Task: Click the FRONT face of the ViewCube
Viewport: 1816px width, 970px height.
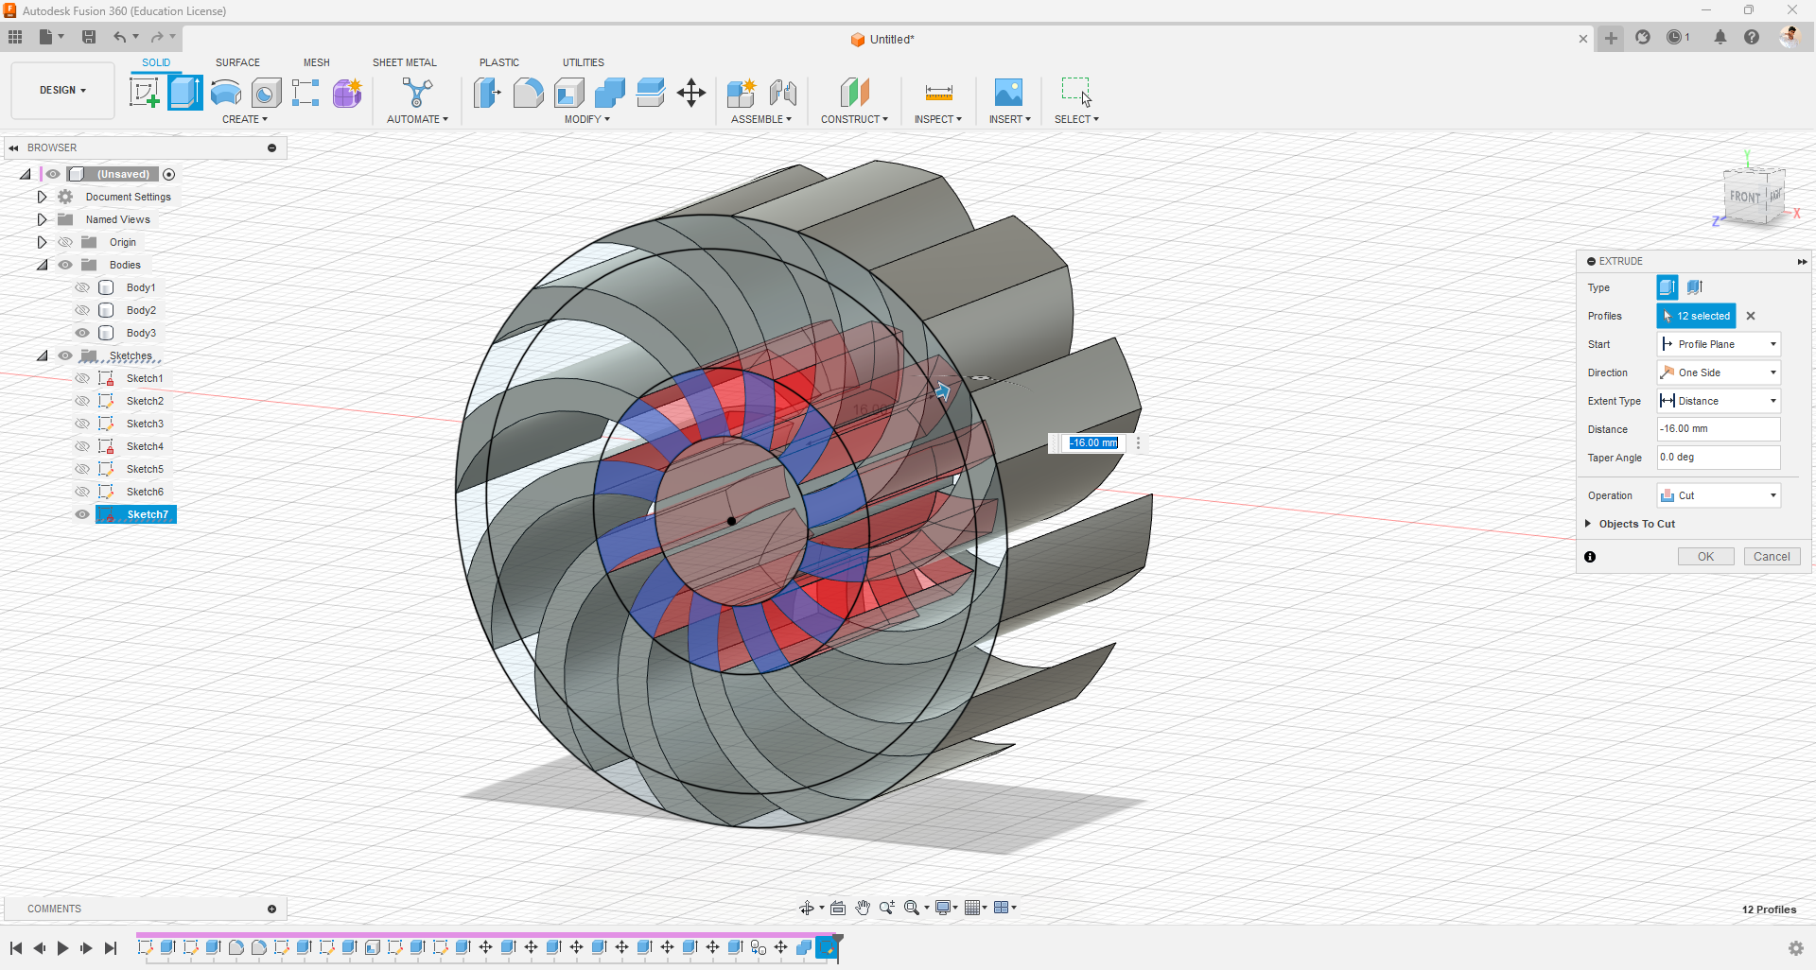Action: click(1745, 197)
